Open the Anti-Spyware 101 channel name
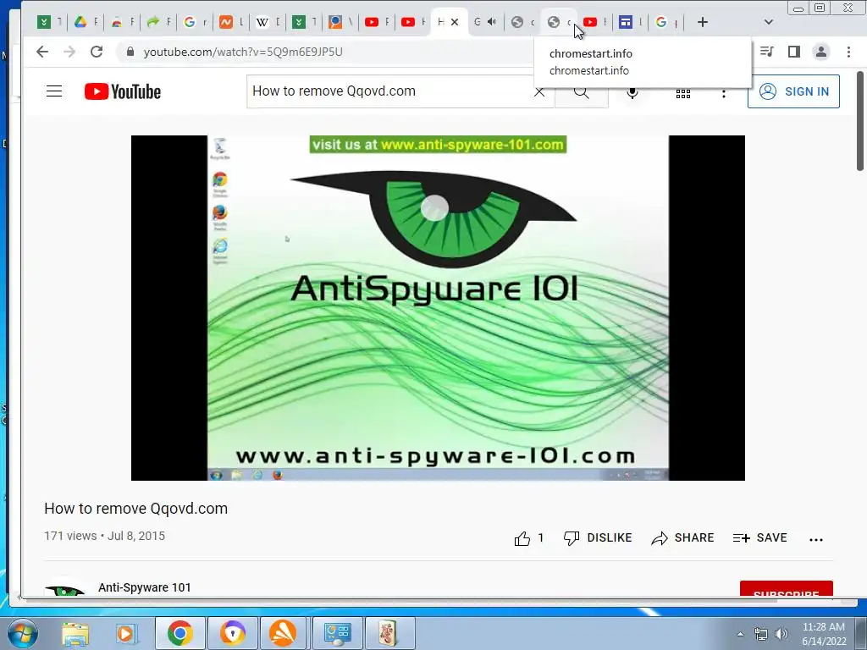The image size is (867, 650). (x=144, y=587)
